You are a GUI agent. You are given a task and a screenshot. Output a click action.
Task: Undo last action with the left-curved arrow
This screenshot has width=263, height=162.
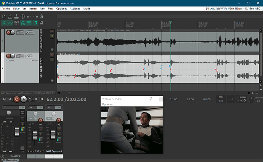pyautogui.click(x=29, y=16)
